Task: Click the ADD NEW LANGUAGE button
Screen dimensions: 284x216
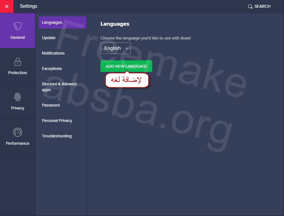Action: pyautogui.click(x=126, y=66)
